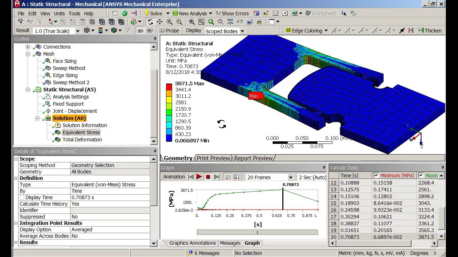Click the Label annotation icon with letter A
This screenshot has height=257, width=458.
(285, 13)
